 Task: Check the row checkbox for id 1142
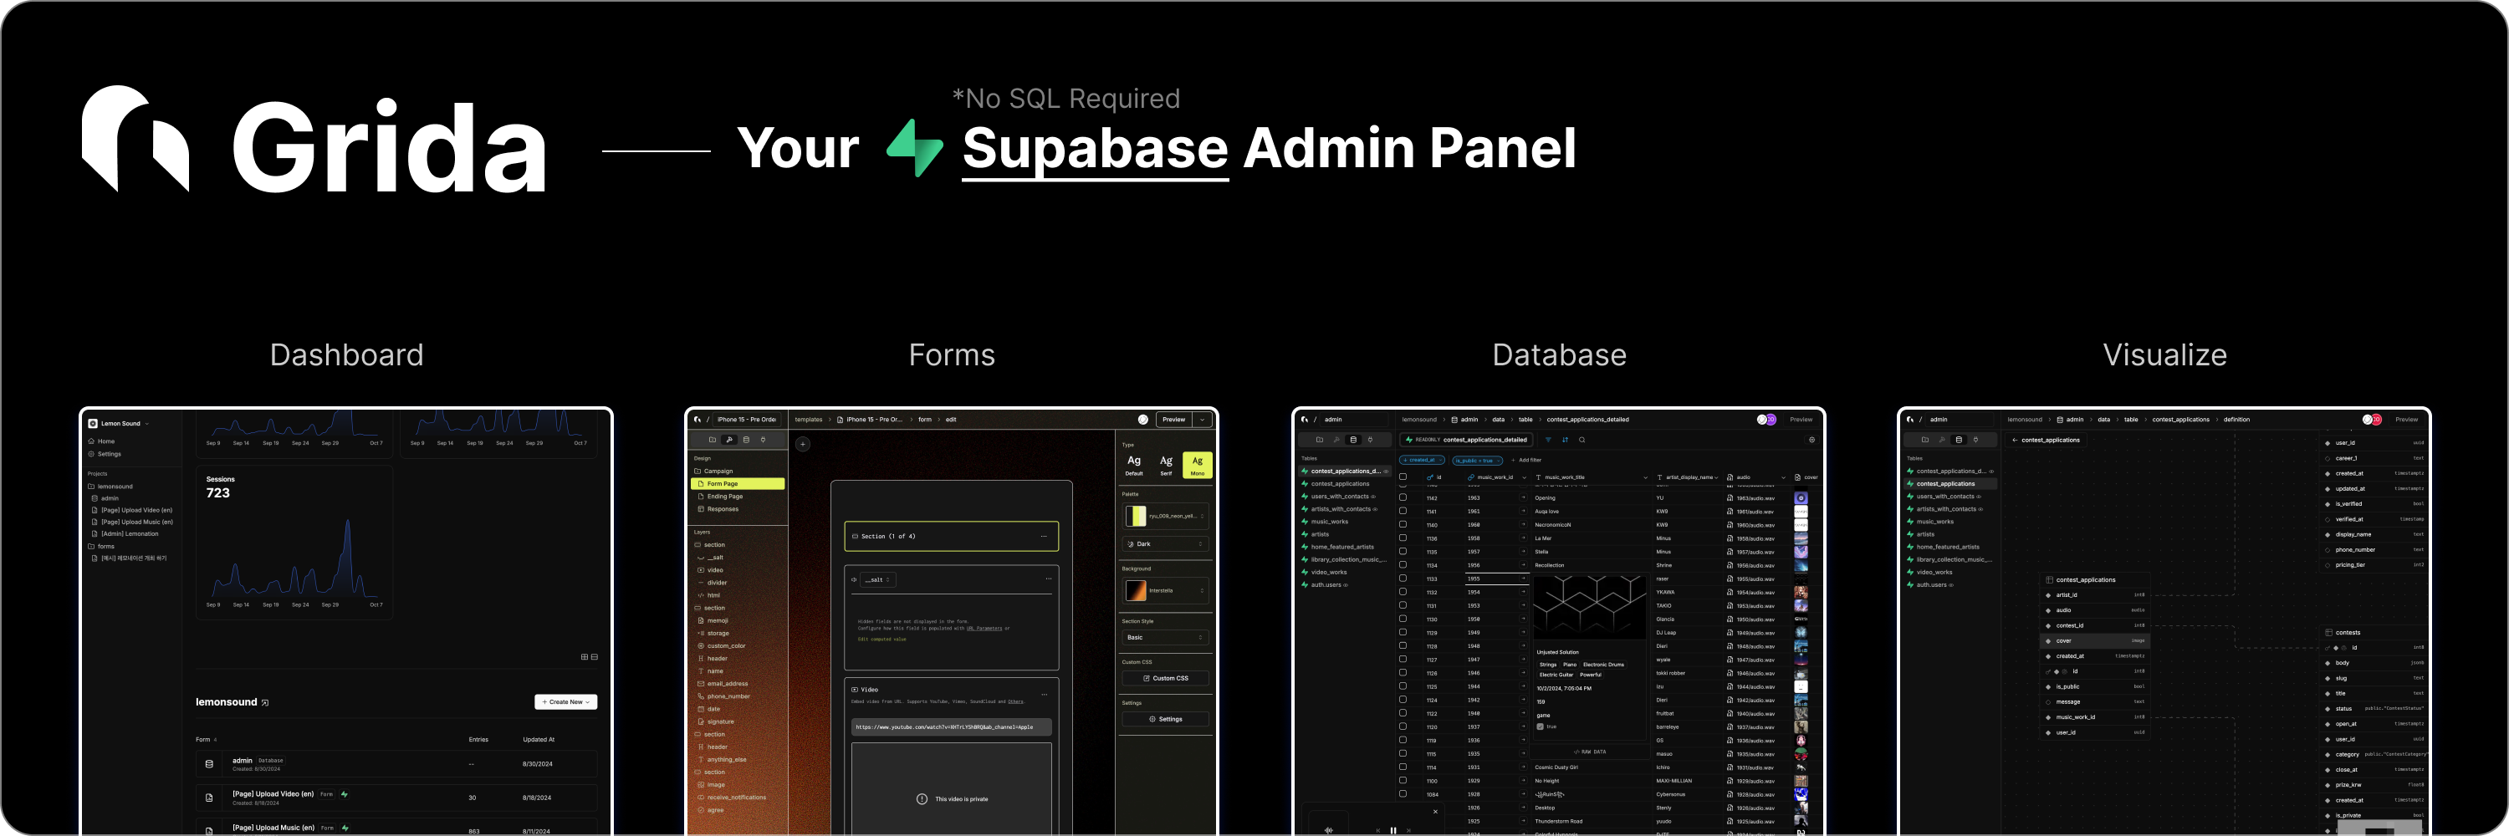pos(1403,497)
